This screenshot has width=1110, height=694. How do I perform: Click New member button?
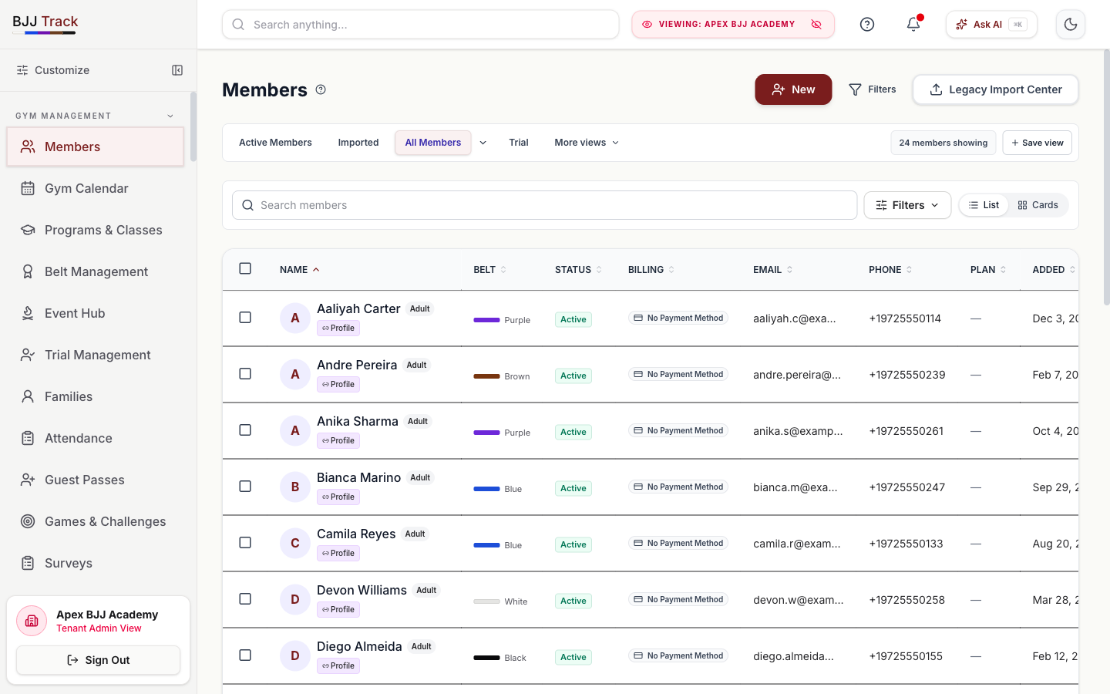(x=793, y=89)
